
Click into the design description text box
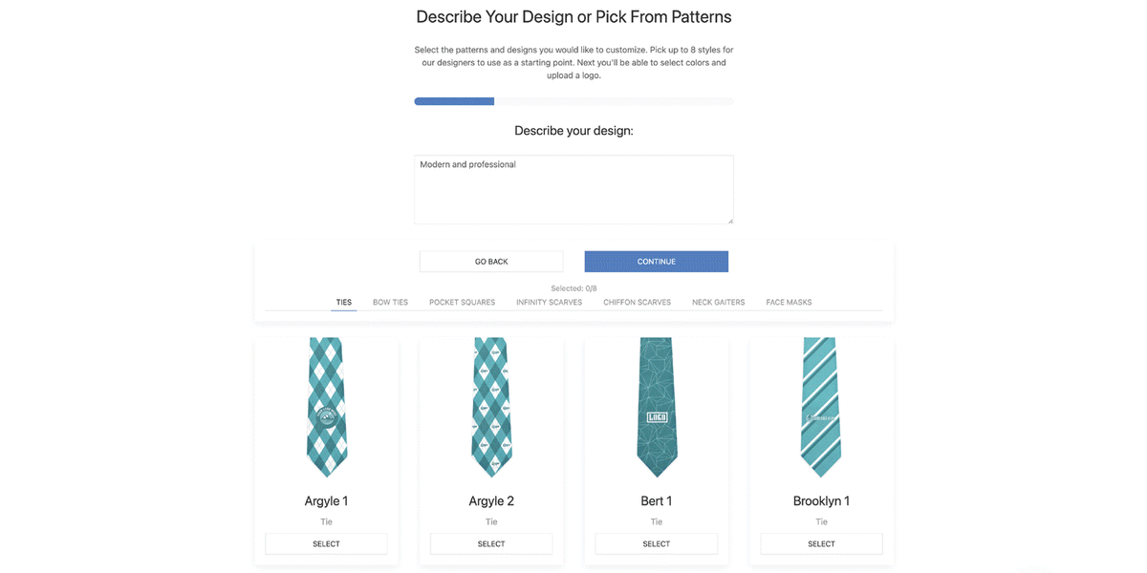[x=573, y=190]
